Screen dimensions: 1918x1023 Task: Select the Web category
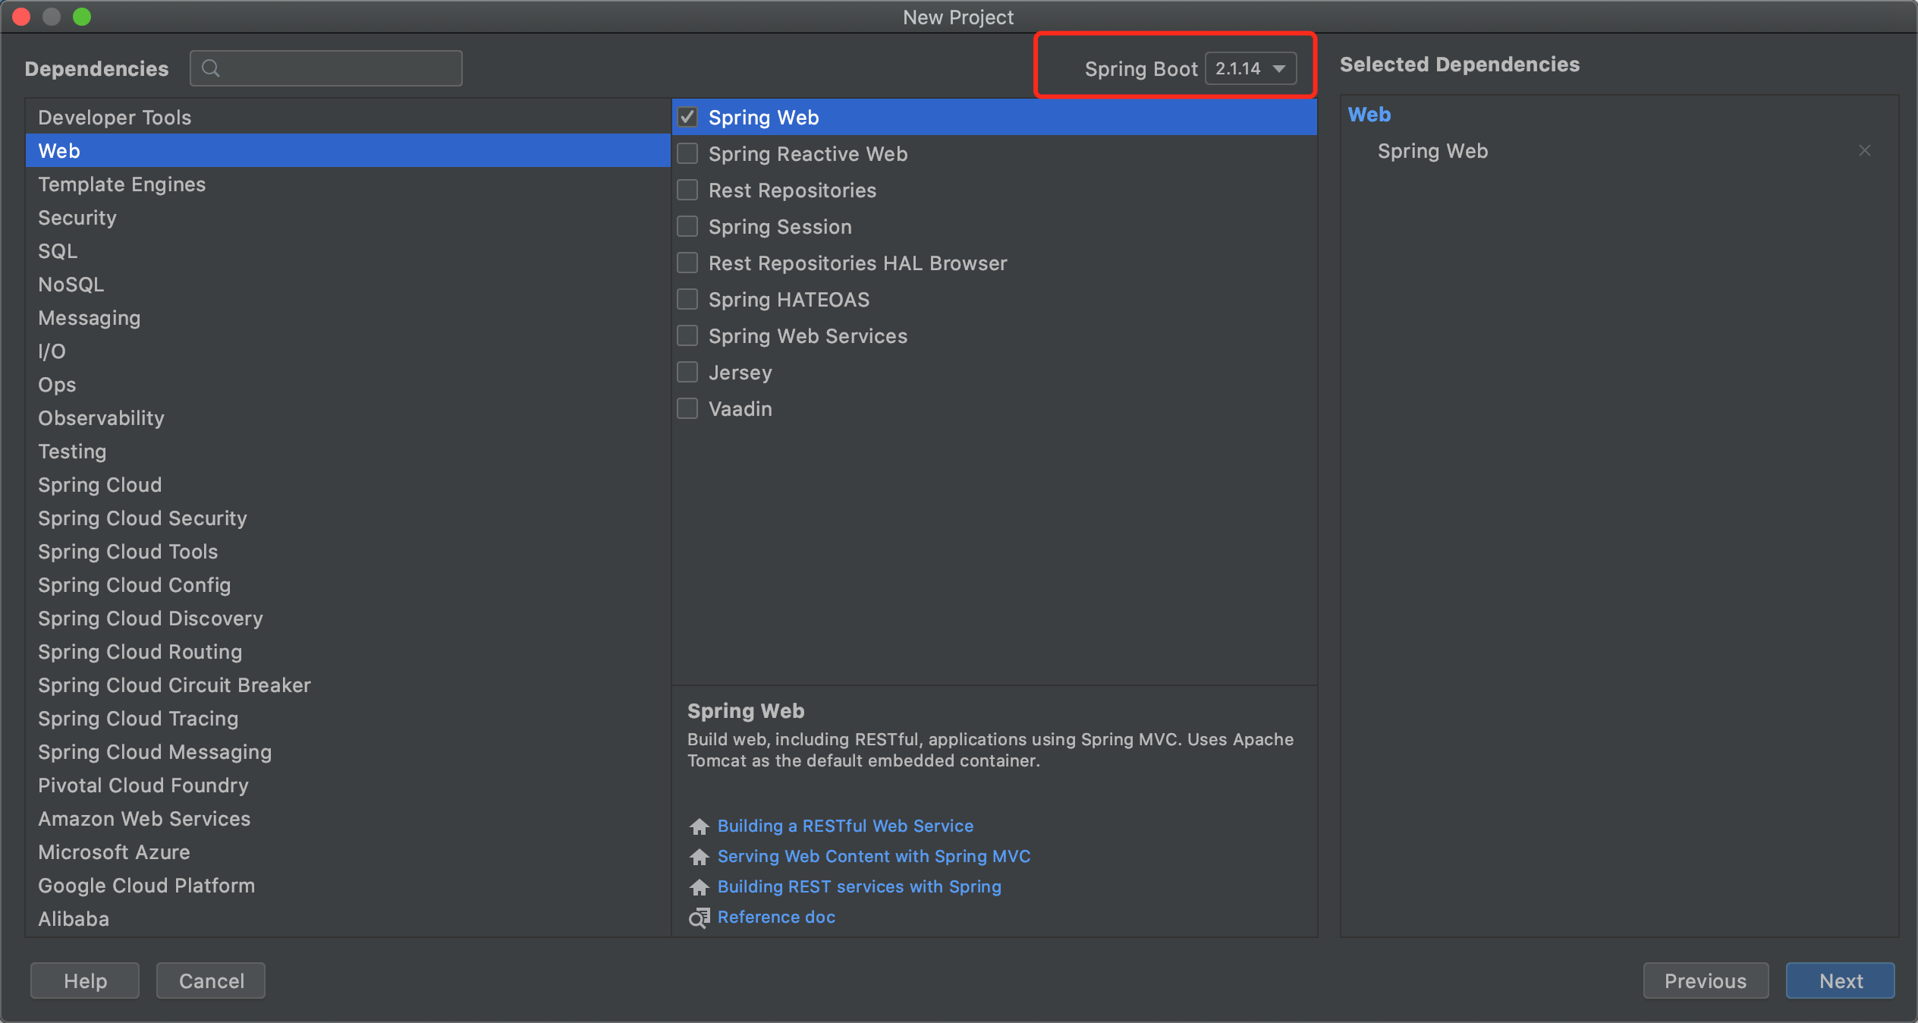point(348,151)
